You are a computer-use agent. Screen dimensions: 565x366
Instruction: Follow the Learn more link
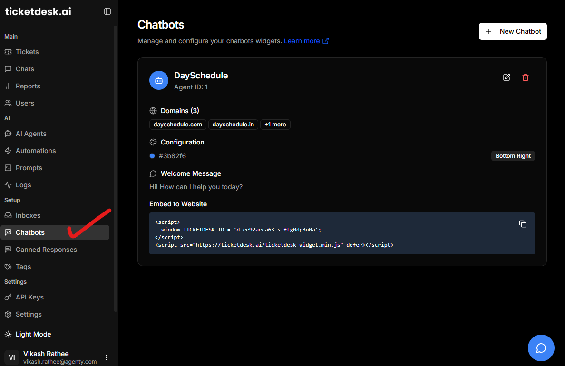click(x=306, y=41)
